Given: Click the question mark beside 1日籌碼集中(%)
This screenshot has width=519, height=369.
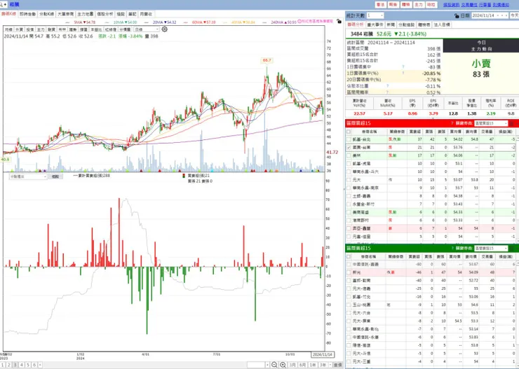Looking at the screenshot, I should click(403, 73).
